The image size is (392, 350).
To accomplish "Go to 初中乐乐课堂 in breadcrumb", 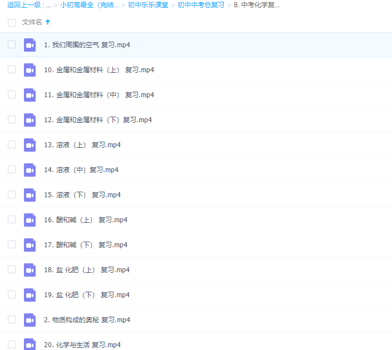I will [148, 5].
